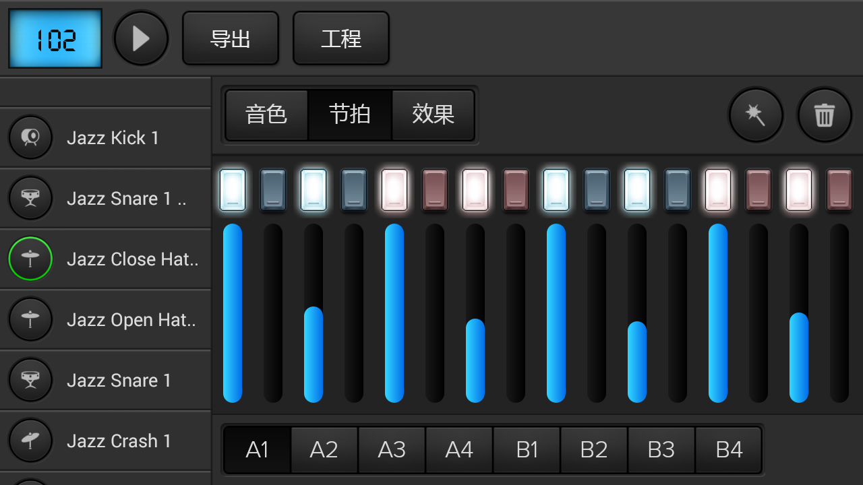Select the 节拍 tab

350,115
